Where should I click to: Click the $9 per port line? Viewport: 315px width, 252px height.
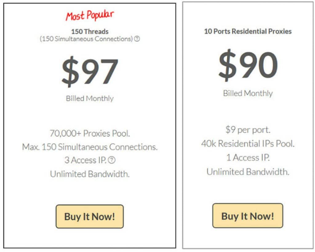248,130
